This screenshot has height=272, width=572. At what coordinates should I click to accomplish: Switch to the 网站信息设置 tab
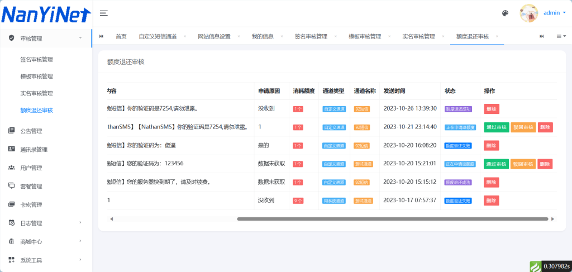tap(214, 36)
